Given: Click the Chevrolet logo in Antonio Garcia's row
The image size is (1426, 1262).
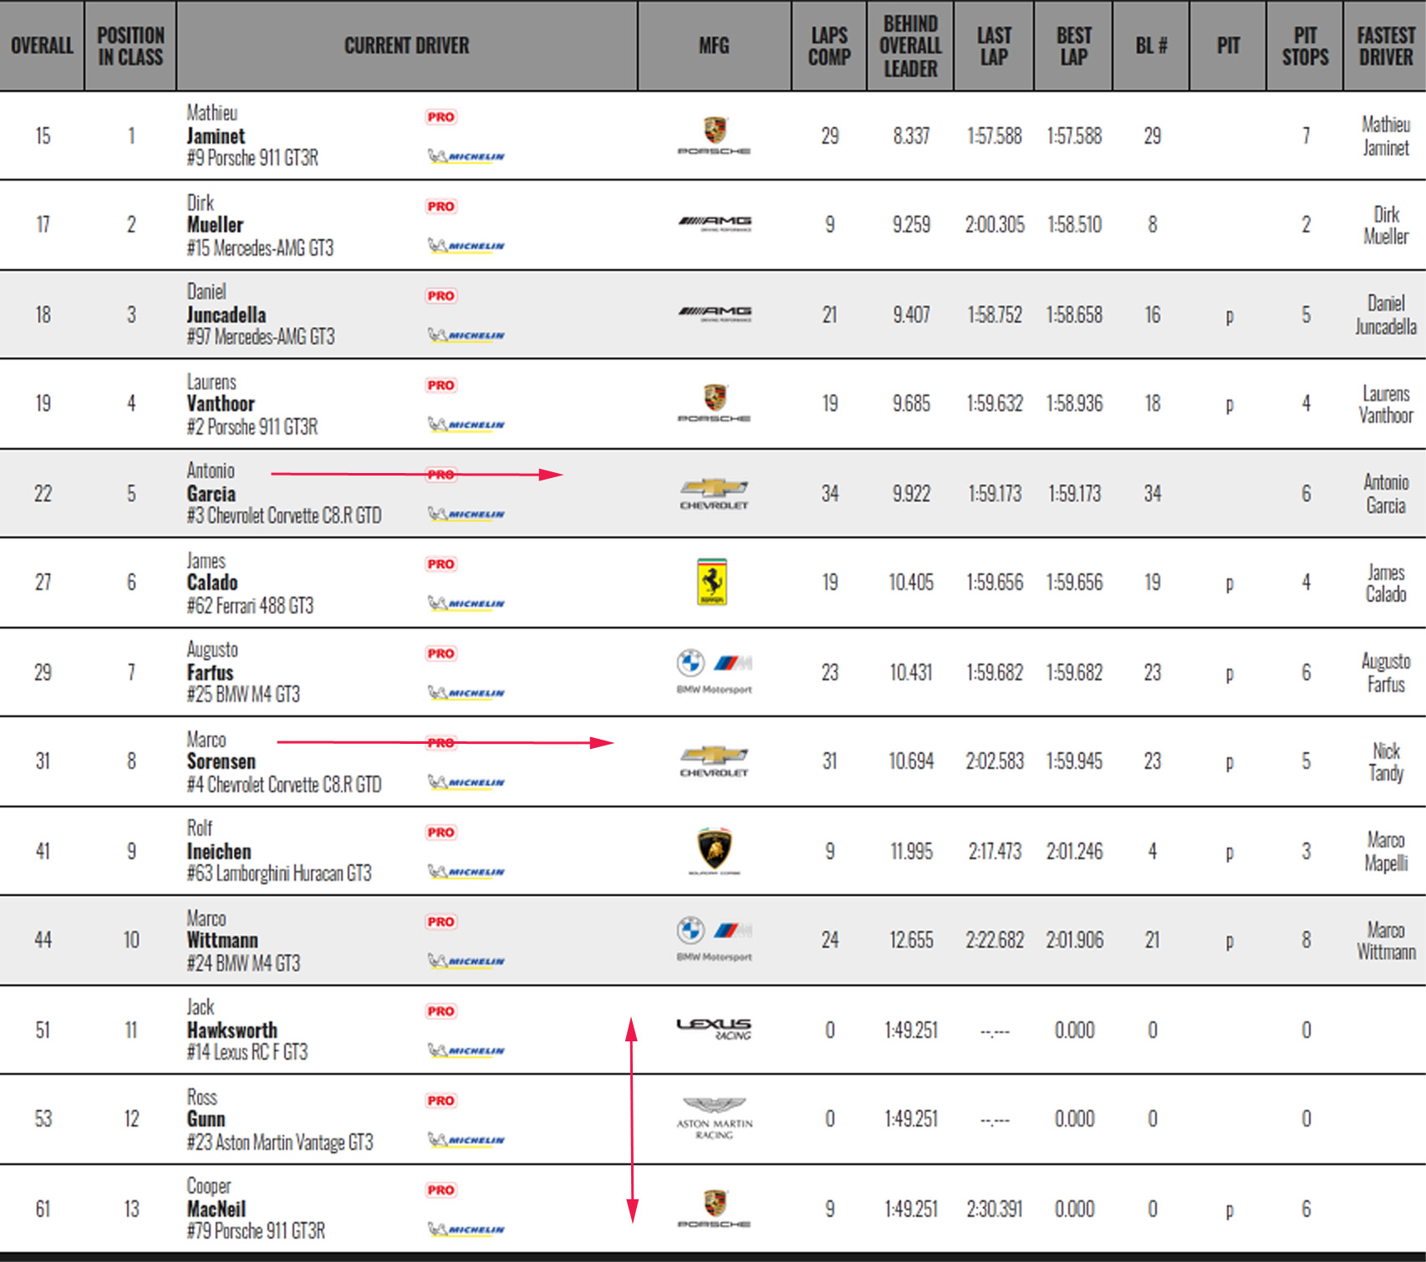Looking at the screenshot, I should (714, 493).
